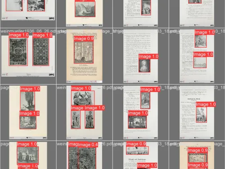
Task: Select the 'Image 0.9' label above stained glass
Action: pos(84,39)
